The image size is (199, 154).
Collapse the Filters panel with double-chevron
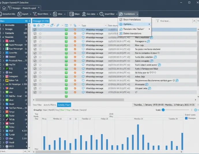click(x=26, y=21)
